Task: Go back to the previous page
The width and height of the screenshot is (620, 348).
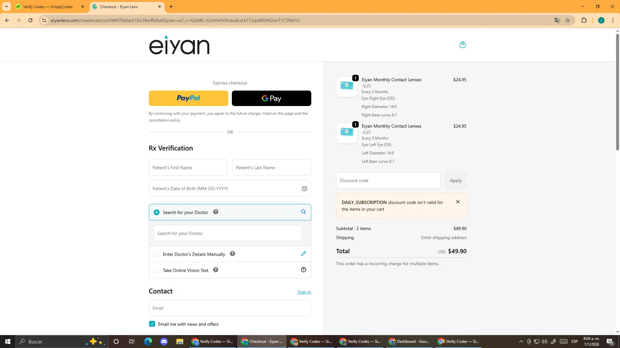Action: click(x=7, y=20)
